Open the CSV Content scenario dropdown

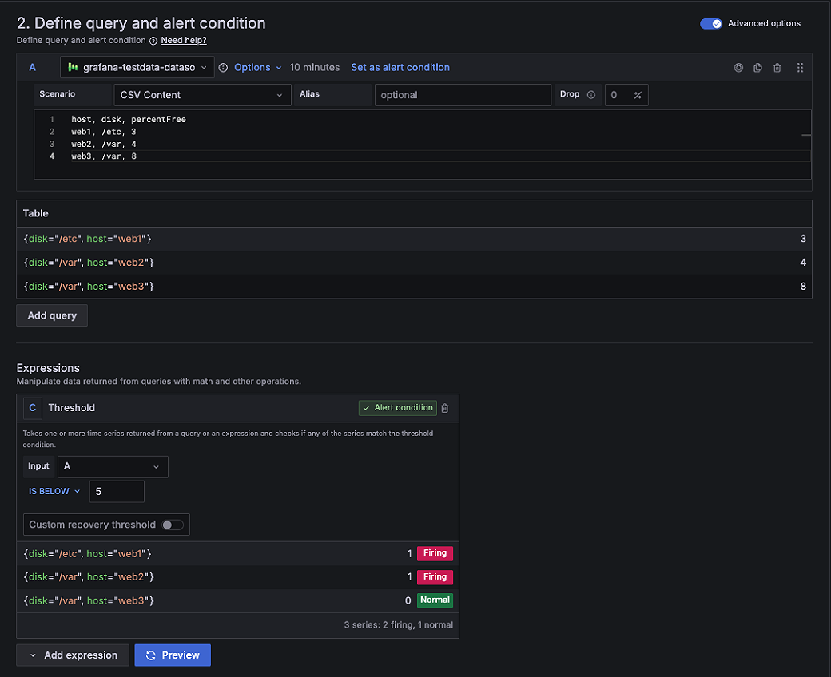click(202, 94)
